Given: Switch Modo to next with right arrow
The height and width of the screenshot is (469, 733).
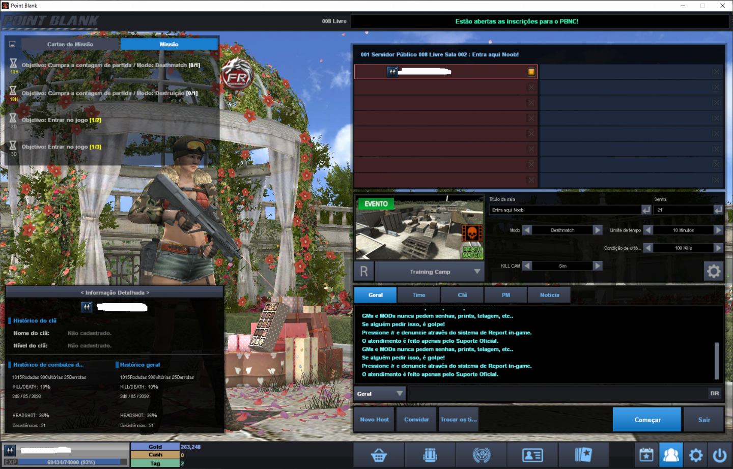Looking at the screenshot, I should pos(598,230).
